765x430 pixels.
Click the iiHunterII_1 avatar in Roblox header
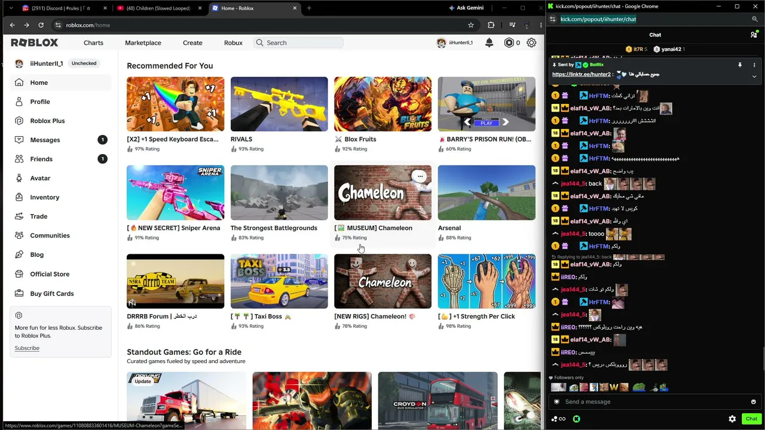click(442, 42)
